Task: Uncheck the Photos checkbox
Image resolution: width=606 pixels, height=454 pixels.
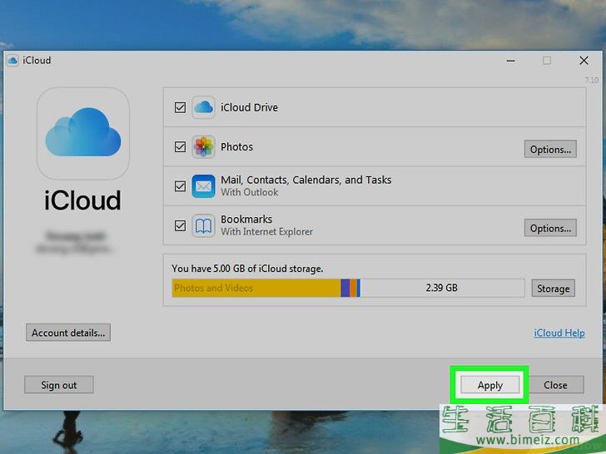Action: tap(180, 146)
